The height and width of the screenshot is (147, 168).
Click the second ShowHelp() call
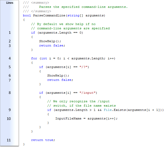tap(58, 76)
